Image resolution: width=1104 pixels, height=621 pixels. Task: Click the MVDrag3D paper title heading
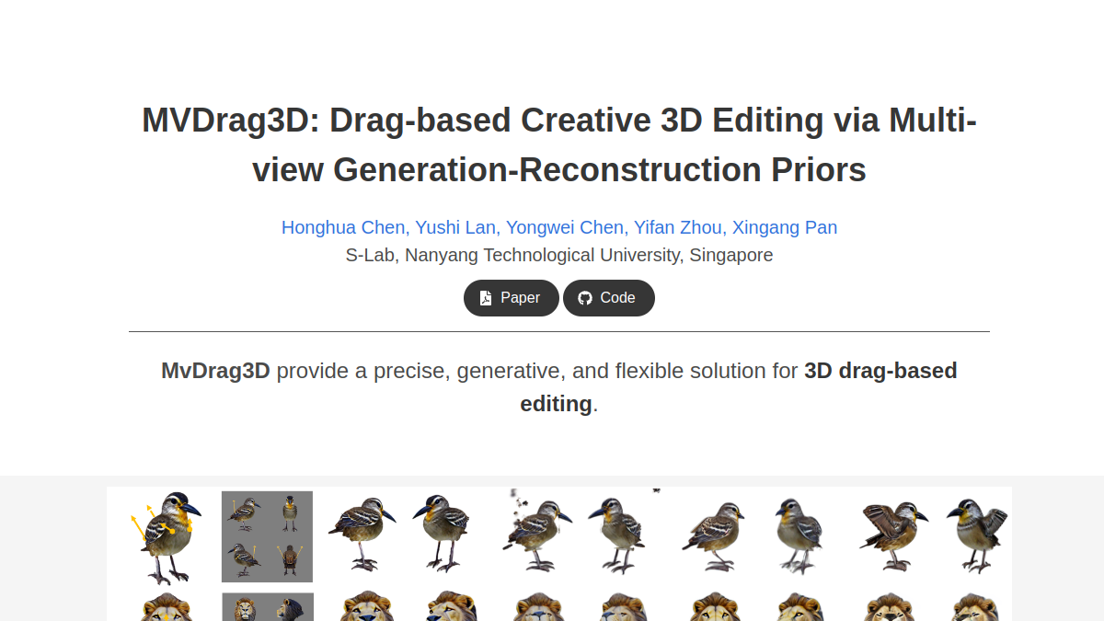[559, 145]
